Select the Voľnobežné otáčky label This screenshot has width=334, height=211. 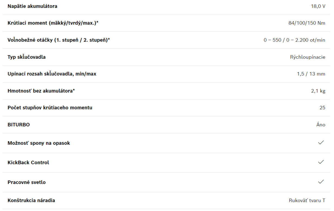tap(59, 40)
